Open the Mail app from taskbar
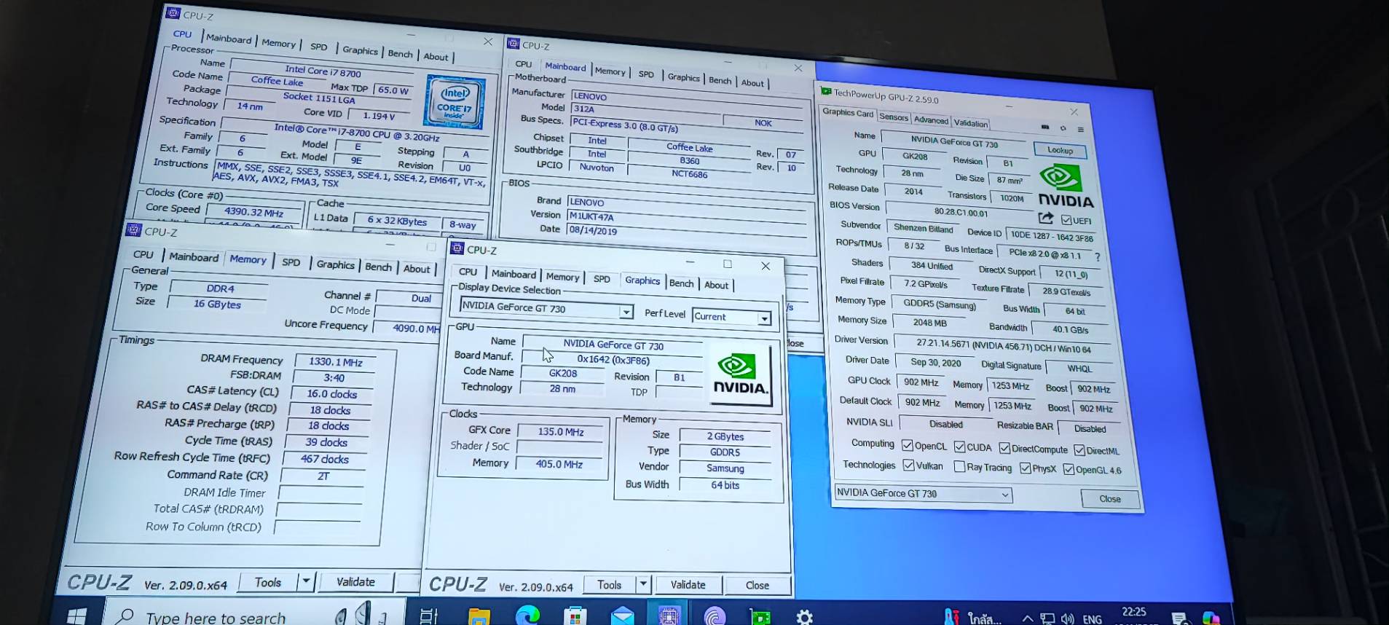This screenshot has height=625, width=1389. coord(622,617)
